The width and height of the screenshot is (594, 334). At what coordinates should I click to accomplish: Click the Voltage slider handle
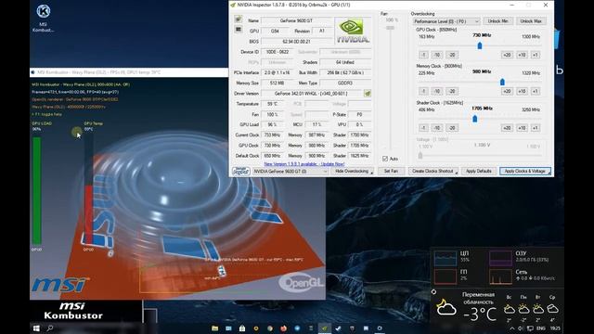tap(420, 155)
